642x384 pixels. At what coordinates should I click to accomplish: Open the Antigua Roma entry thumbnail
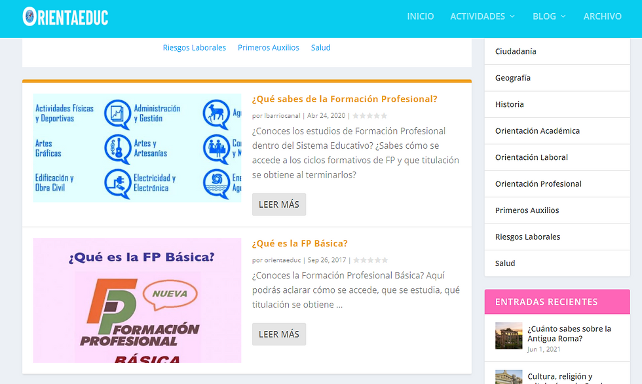(x=508, y=336)
